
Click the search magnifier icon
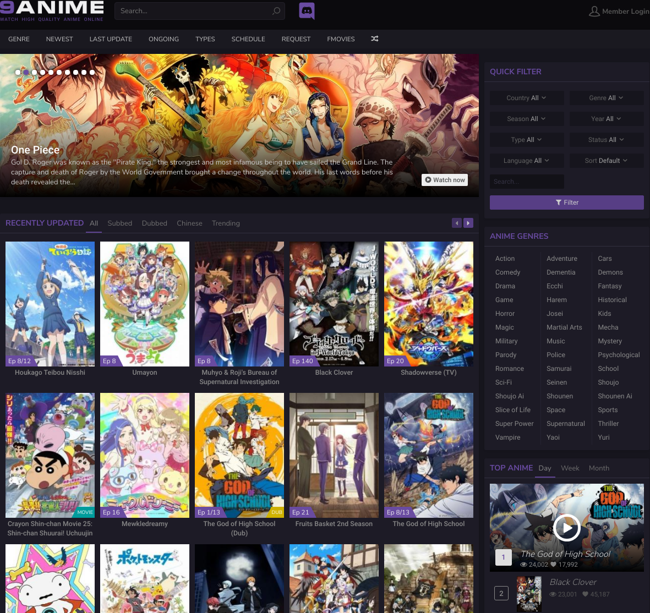tap(276, 11)
